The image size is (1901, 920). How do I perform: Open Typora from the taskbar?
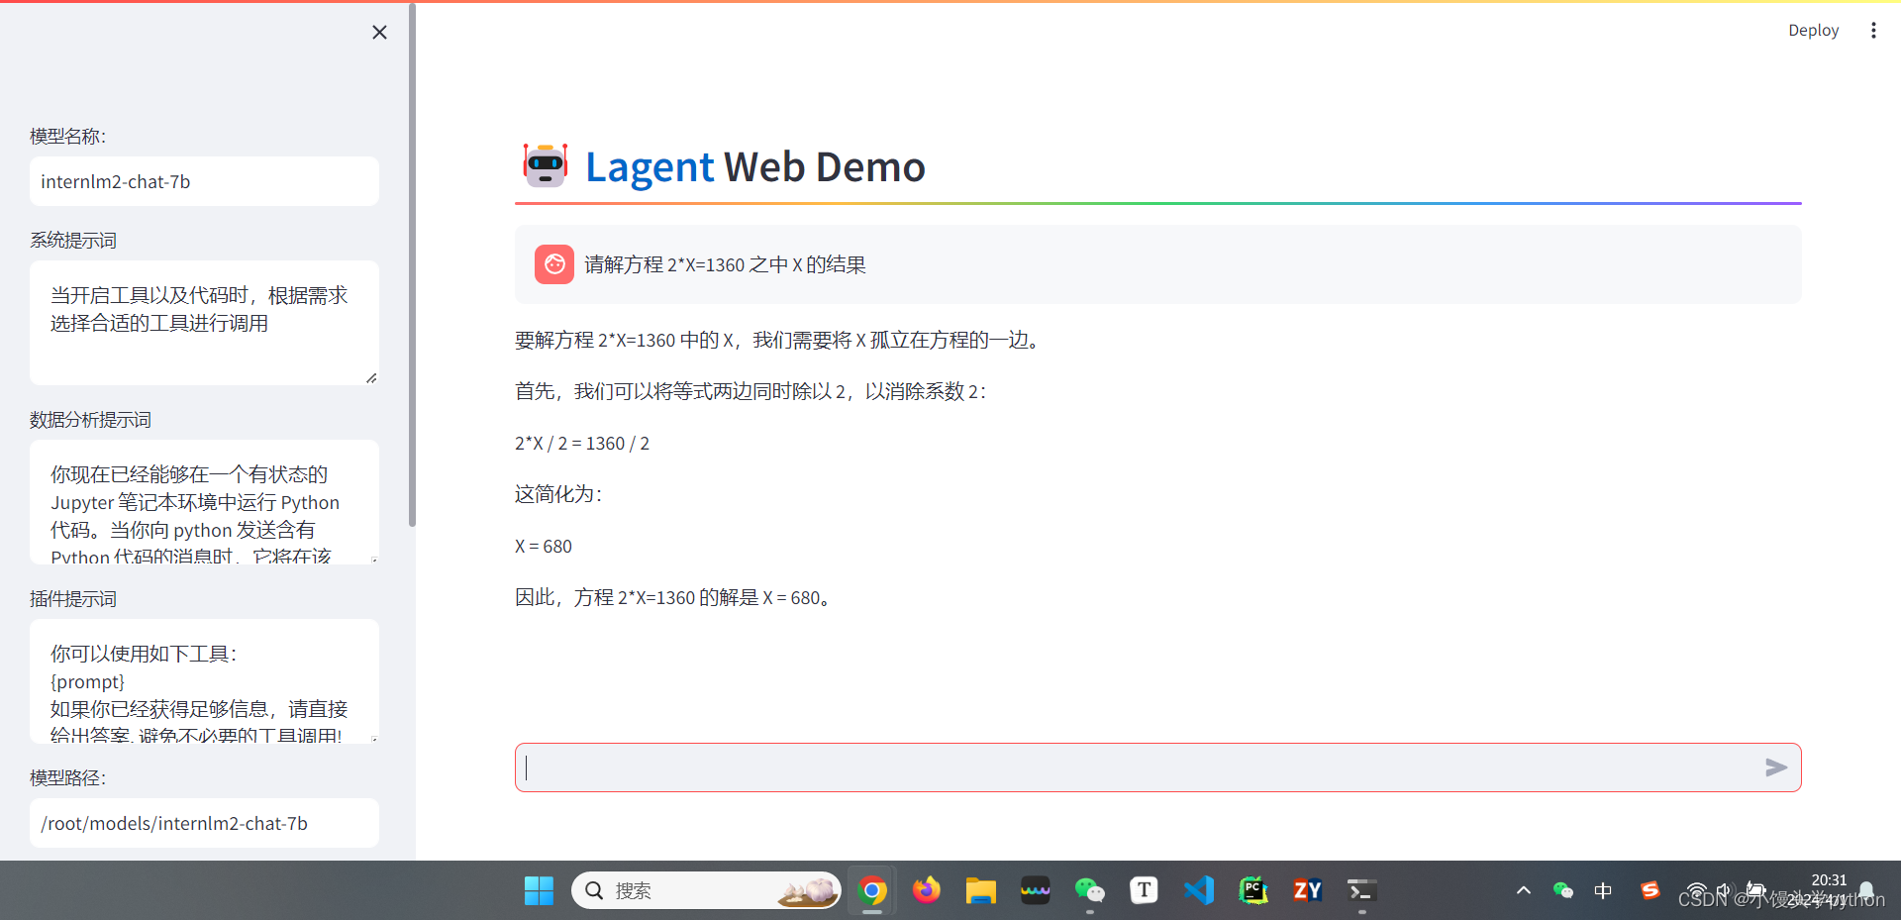pyautogui.click(x=1145, y=890)
